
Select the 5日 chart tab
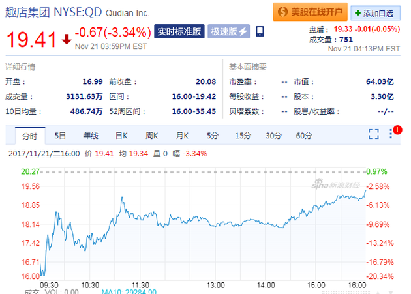pyautogui.click(x=60, y=136)
